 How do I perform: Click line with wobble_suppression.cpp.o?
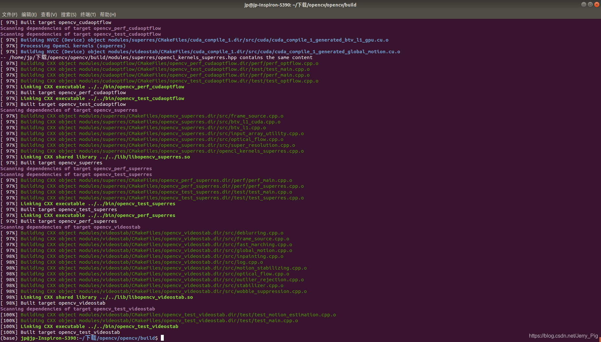pyautogui.click(x=153, y=291)
